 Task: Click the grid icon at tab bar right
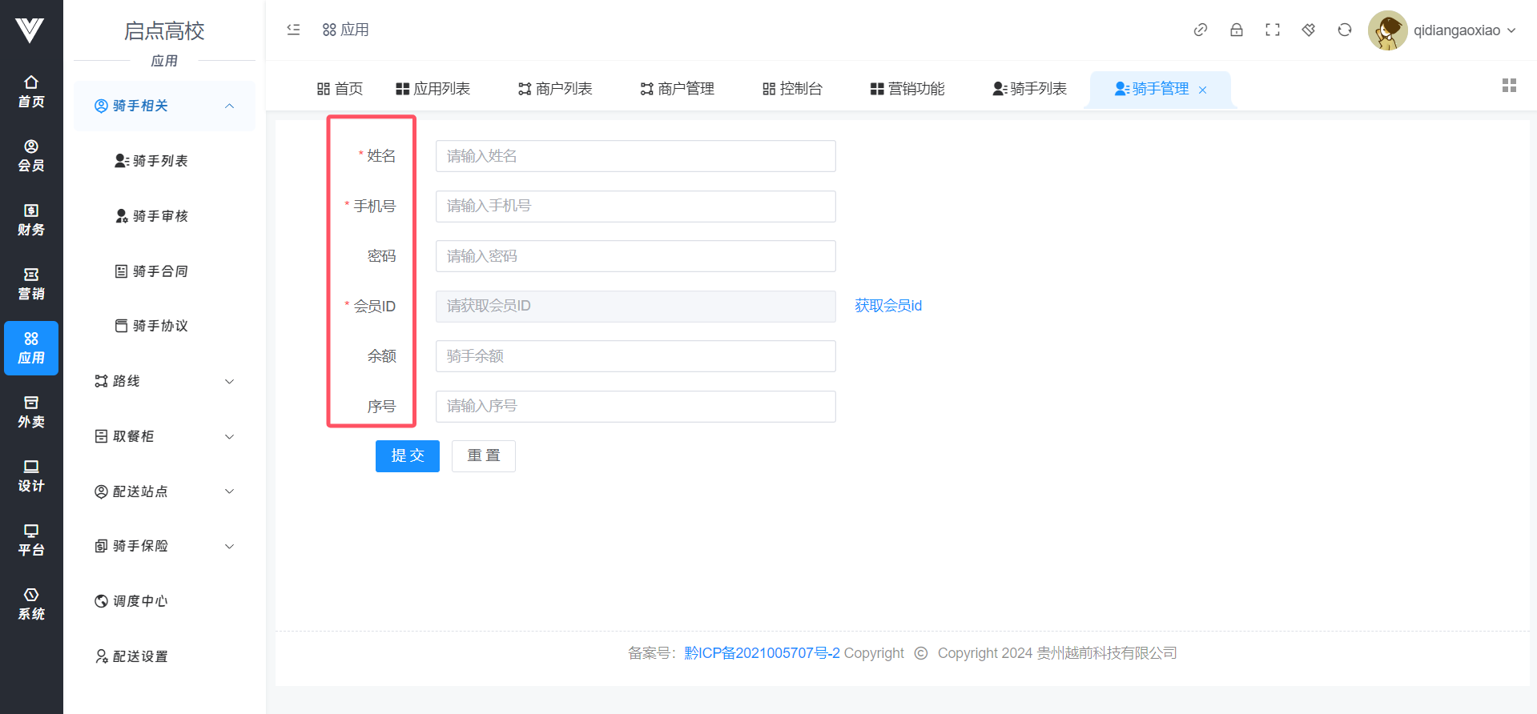click(x=1509, y=86)
